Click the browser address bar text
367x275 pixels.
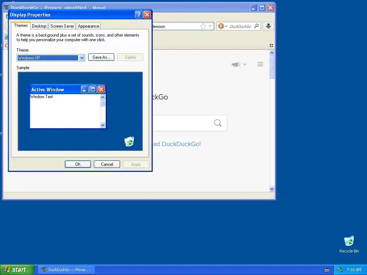tap(159, 26)
